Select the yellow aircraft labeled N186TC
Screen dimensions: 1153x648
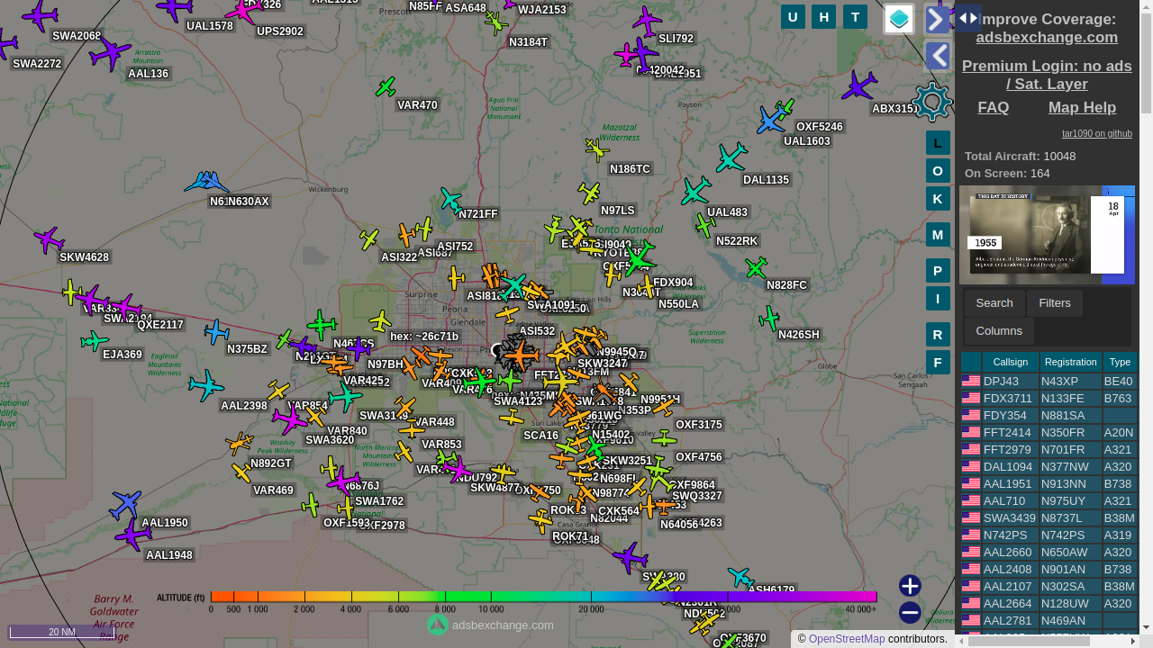click(x=596, y=149)
